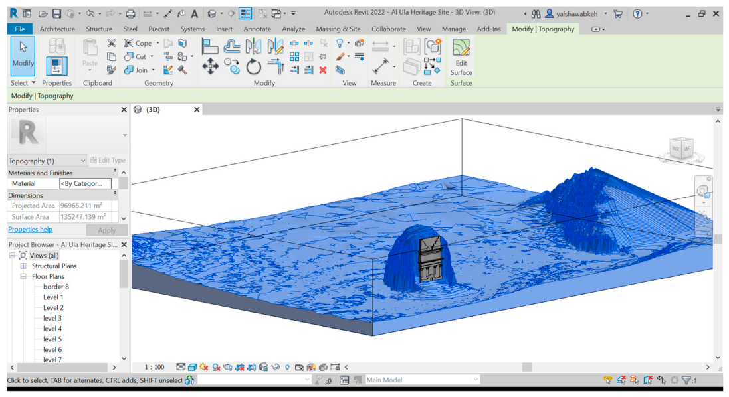The image size is (729, 397).
Task: Click the red Delete X icon
Action: pyautogui.click(x=323, y=70)
